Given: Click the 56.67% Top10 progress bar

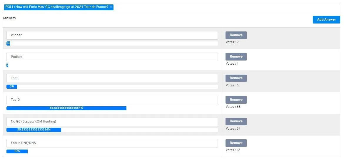Looking at the screenshot, I should 66,108.
